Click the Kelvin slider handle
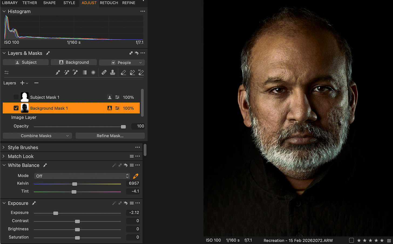Image resolution: width=393 pixels, height=244 pixels. (75, 184)
